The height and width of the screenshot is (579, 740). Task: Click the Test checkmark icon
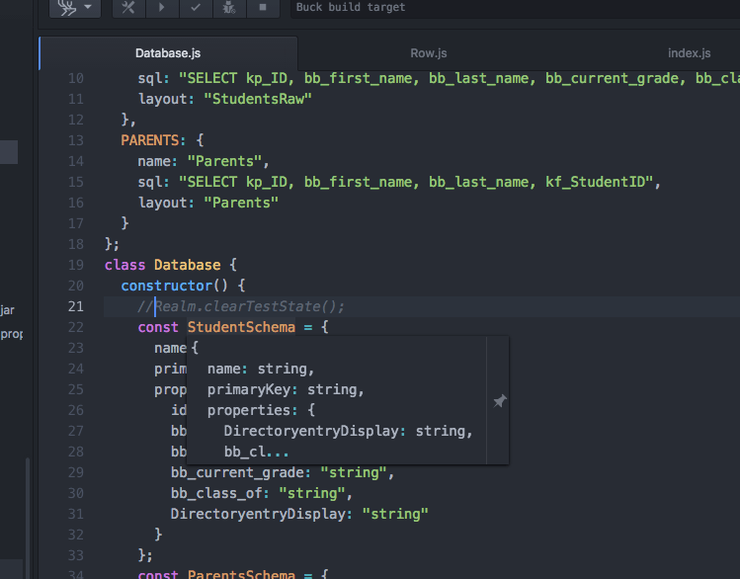click(x=196, y=8)
